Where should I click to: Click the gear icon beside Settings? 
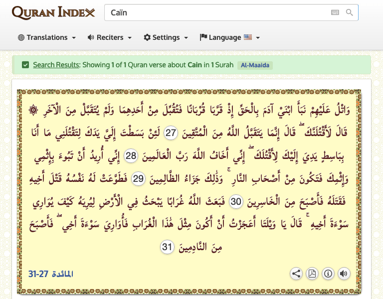tap(147, 37)
